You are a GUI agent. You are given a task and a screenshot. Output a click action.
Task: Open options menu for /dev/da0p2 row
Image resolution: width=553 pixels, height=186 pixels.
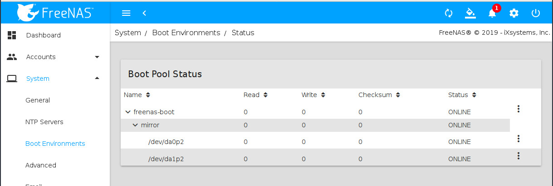tap(518, 139)
